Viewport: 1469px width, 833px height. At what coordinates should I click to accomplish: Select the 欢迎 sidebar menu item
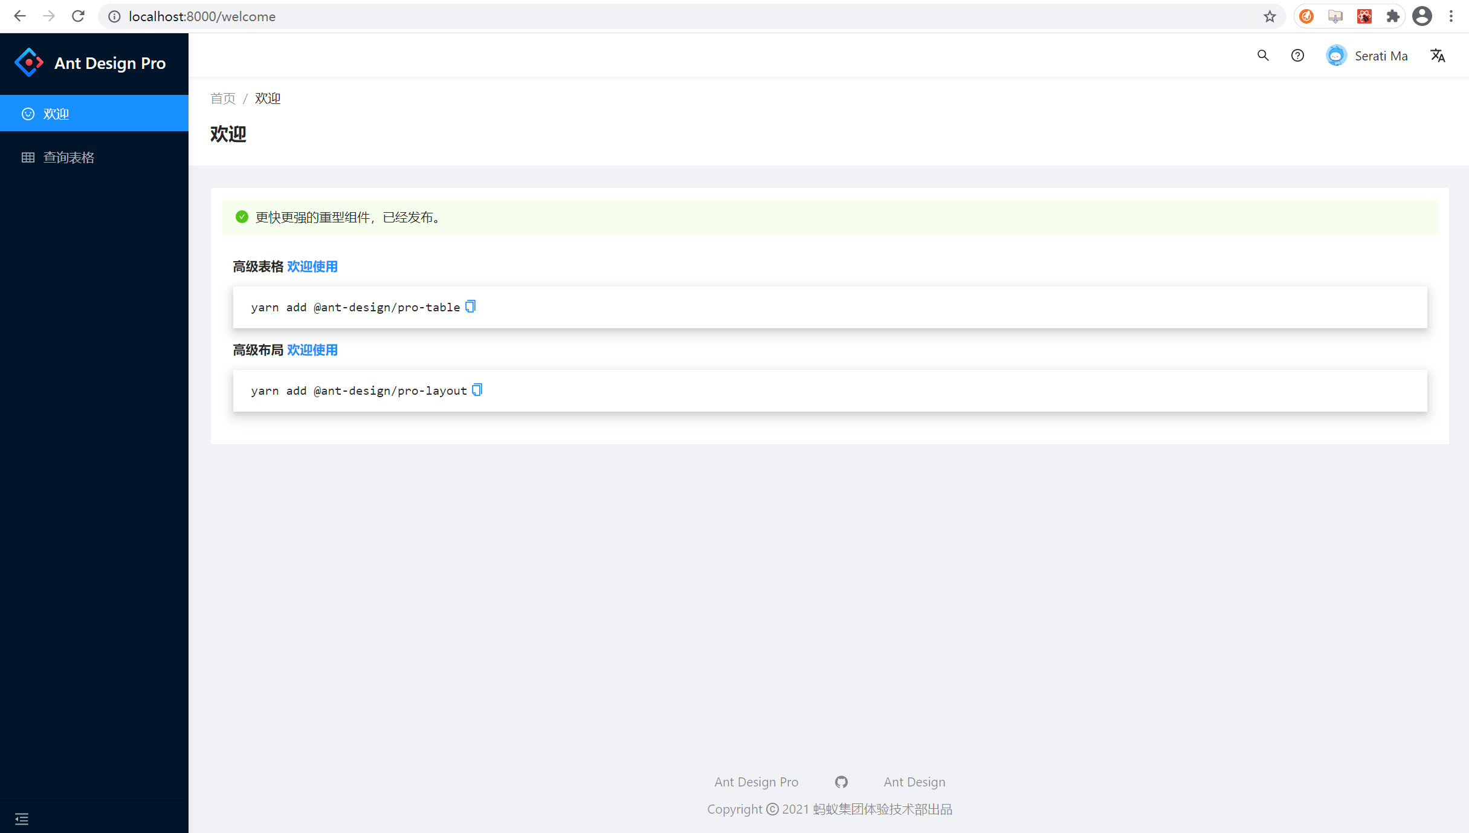pyautogui.click(x=94, y=114)
